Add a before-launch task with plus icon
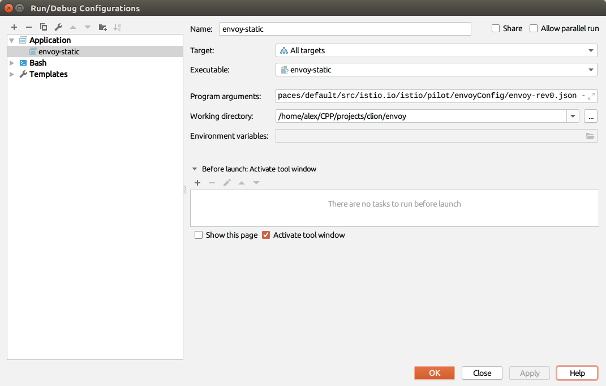606x386 pixels. pos(197,182)
